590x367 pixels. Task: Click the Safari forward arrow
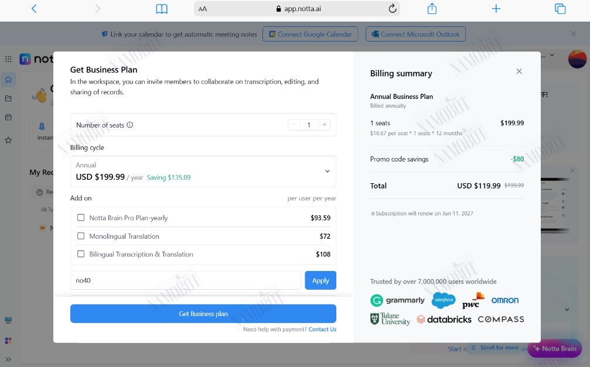click(x=97, y=9)
